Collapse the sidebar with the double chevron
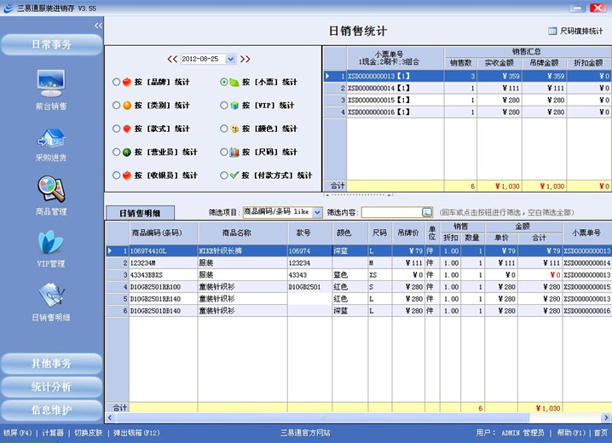612x443 pixels. coord(98,26)
